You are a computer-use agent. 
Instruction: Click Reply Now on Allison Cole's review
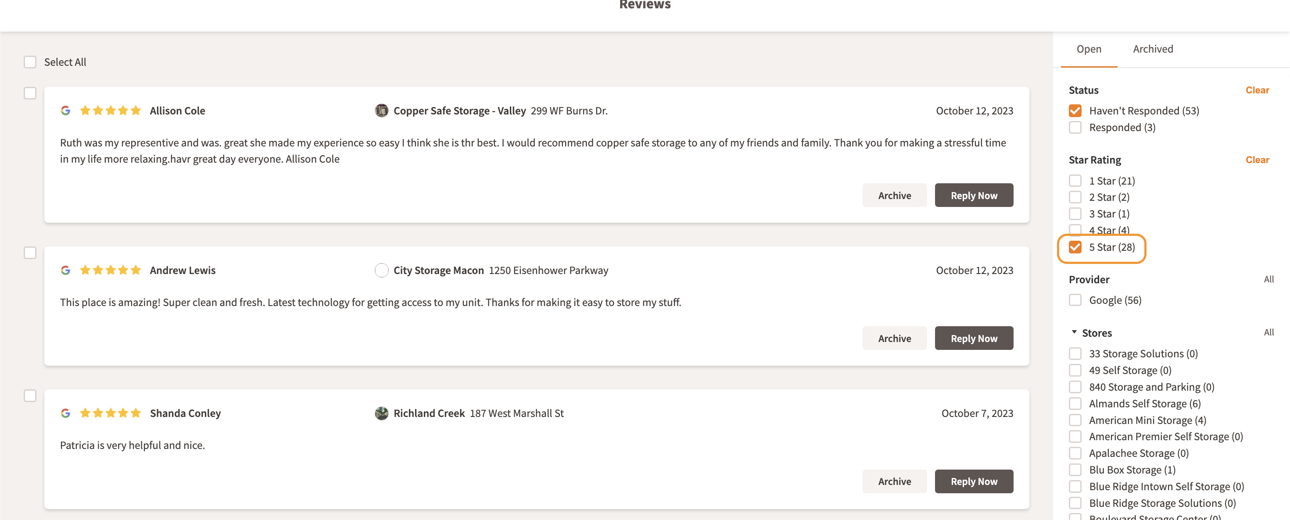[x=974, y=195]
